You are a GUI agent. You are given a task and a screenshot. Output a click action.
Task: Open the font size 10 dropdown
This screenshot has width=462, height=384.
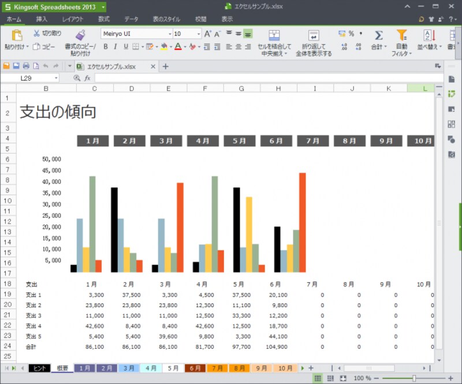199,33
